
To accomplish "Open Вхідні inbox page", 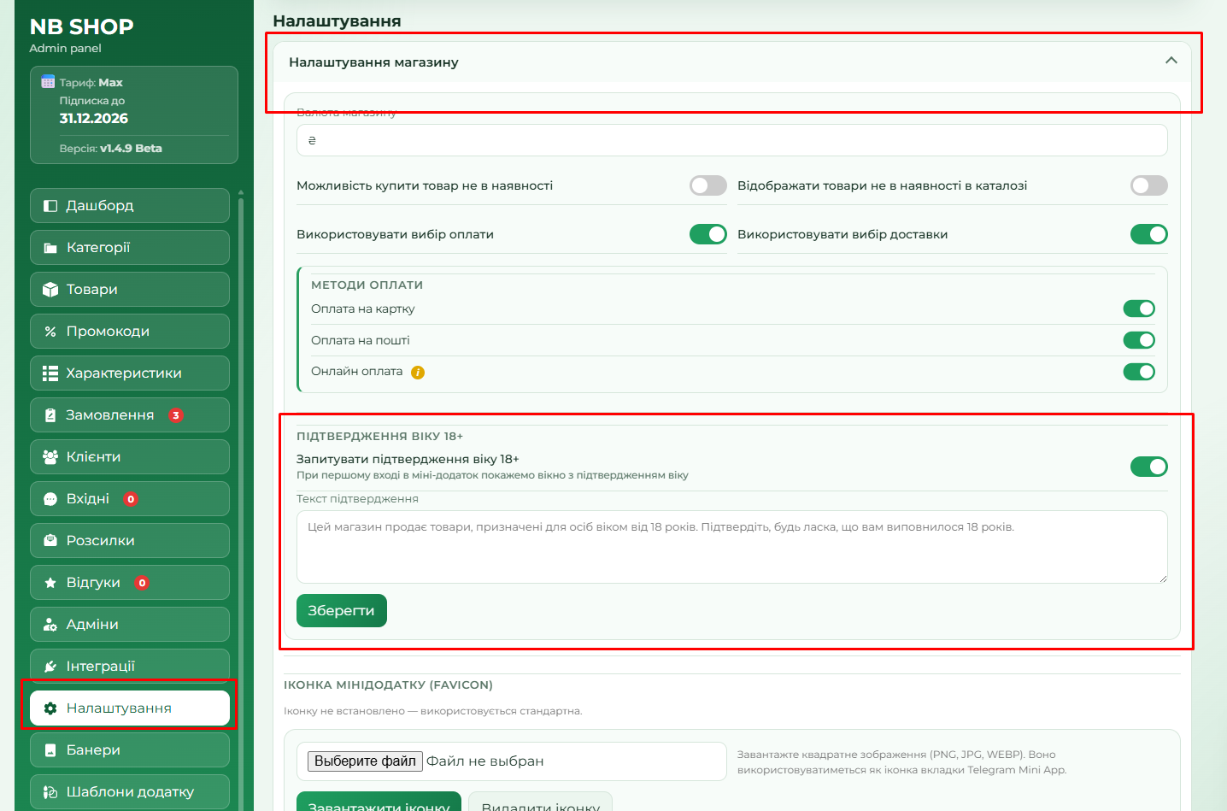I will coord(130,498).
